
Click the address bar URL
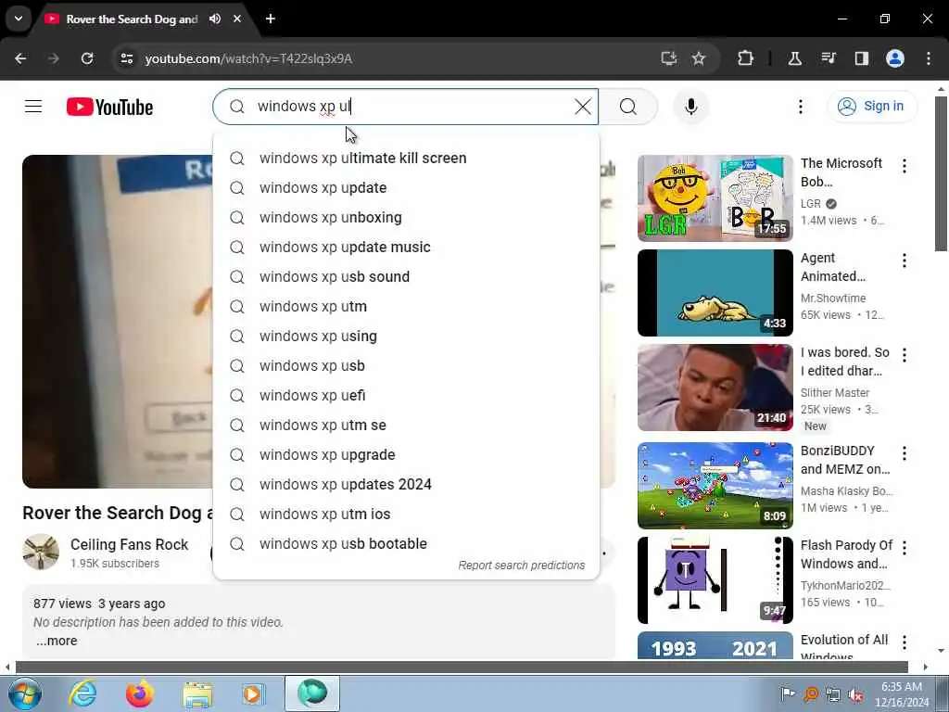(x=248, y=58)
